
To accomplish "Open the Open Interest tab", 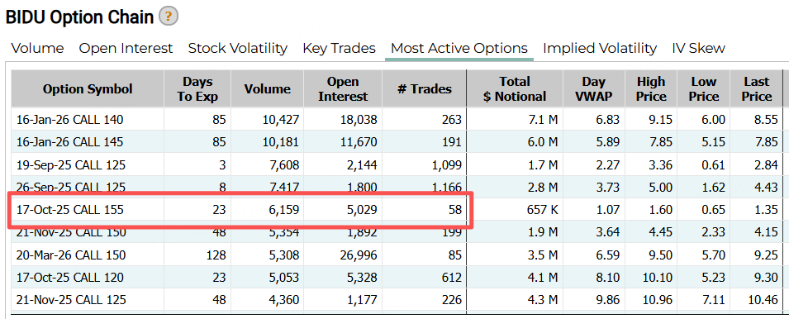I will click(126, 48).
